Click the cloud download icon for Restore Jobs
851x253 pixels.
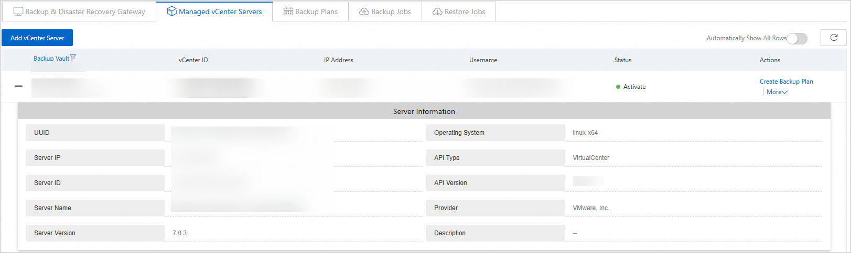(x=437, y=11)
